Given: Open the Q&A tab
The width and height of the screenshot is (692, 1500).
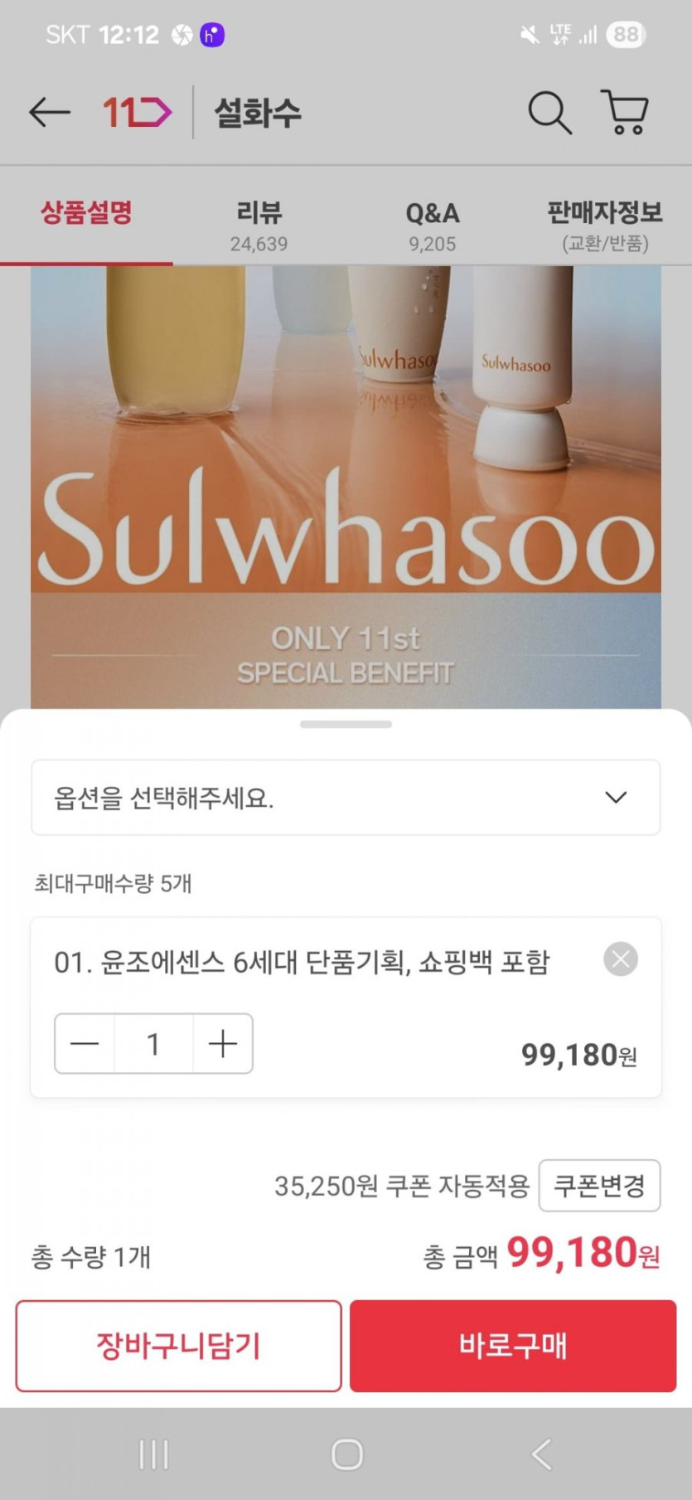Looking at the screenshot, I should [x=432, y=225].
